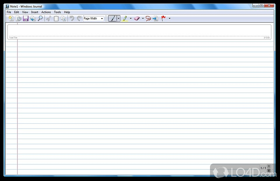Open the View menu

[x=25, y=12]
